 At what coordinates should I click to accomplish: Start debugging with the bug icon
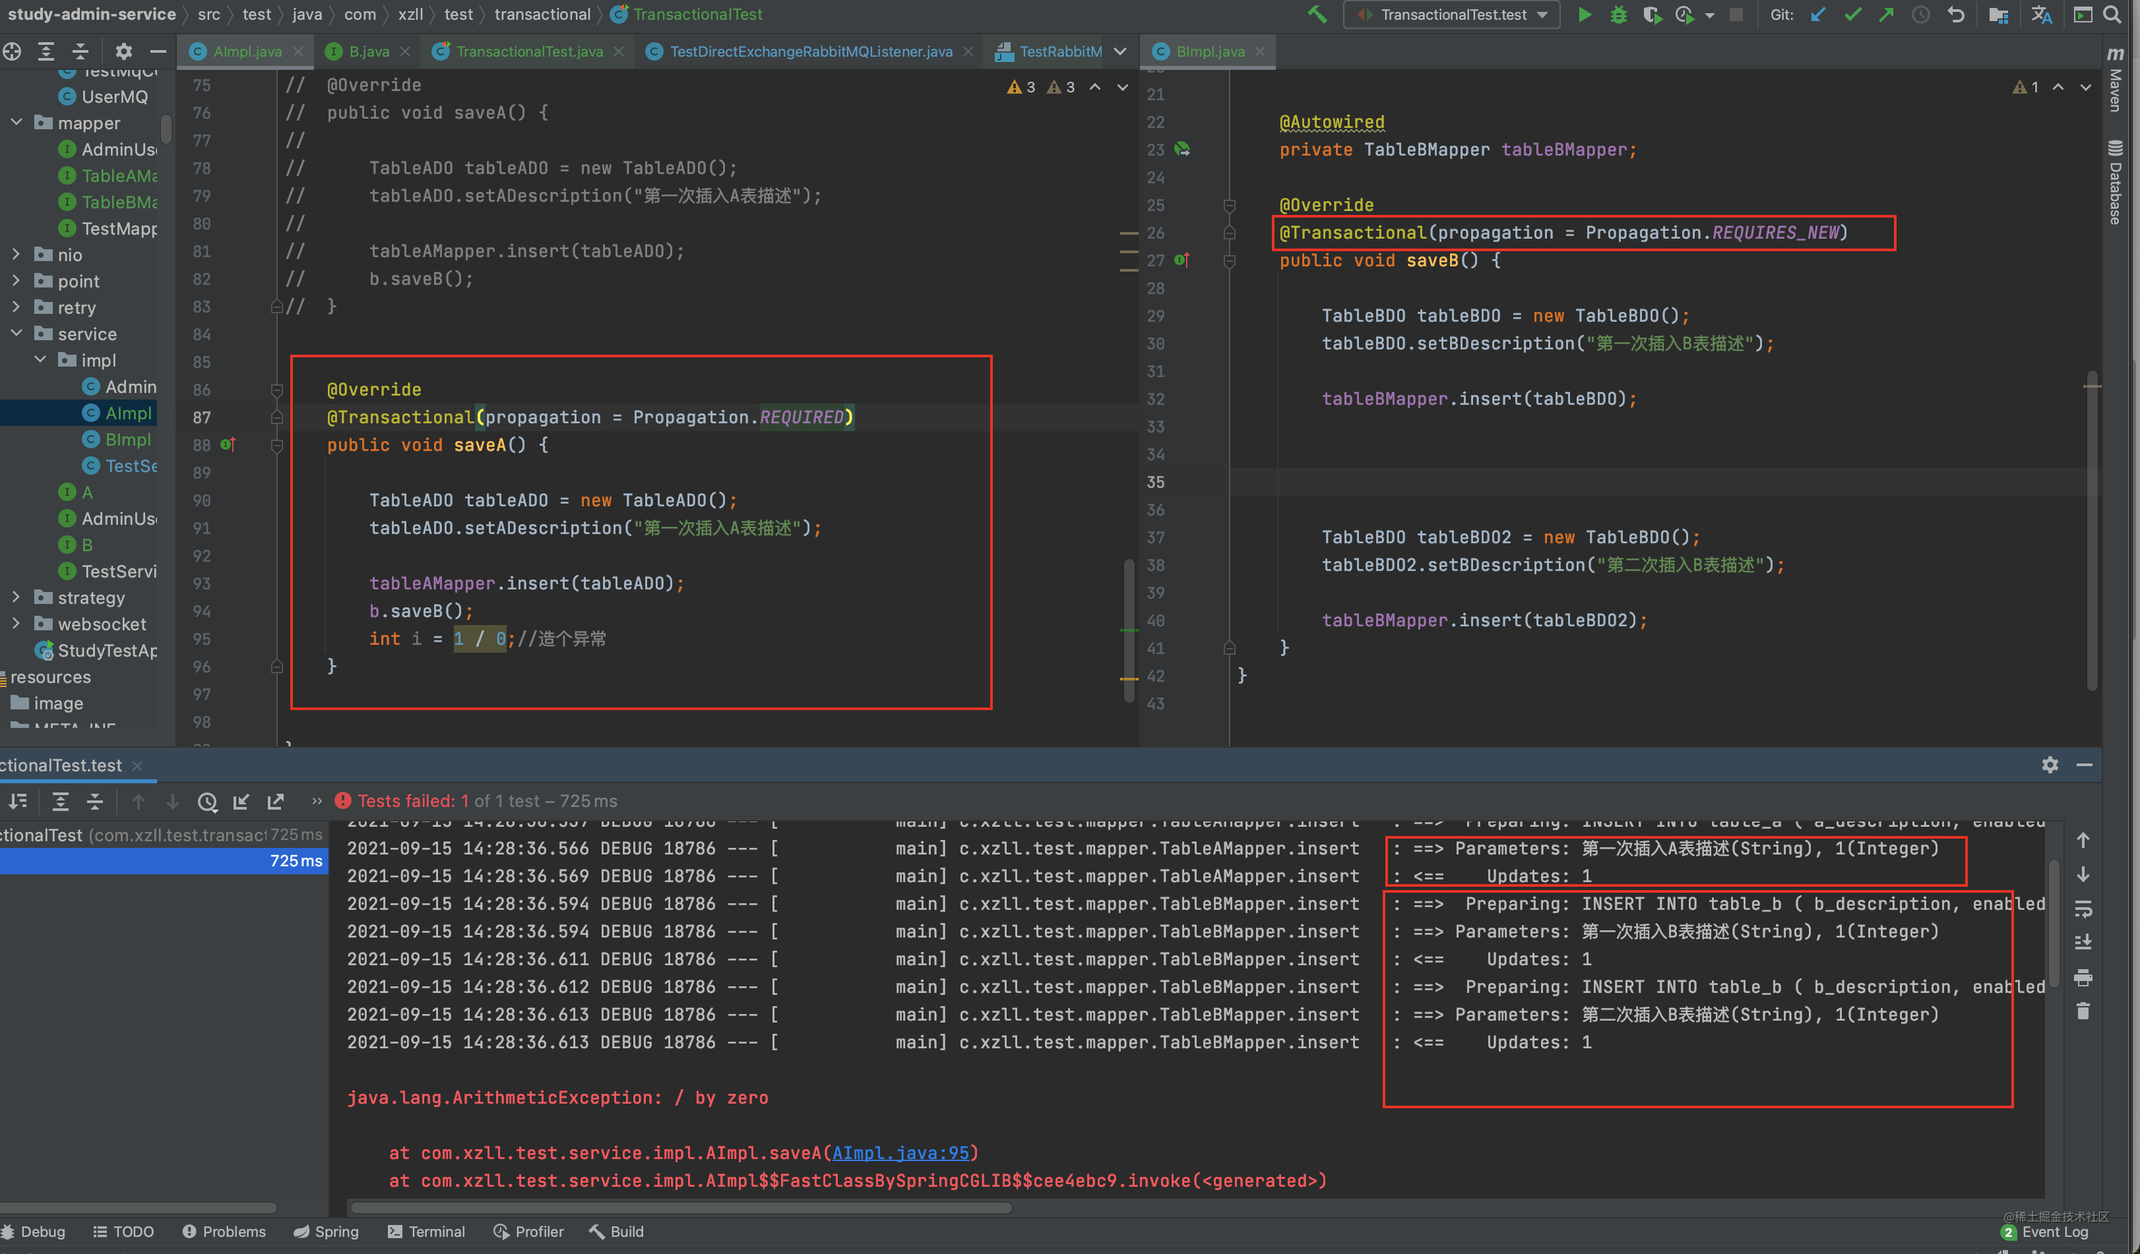pyautogui.click(x=1619, y=15)
